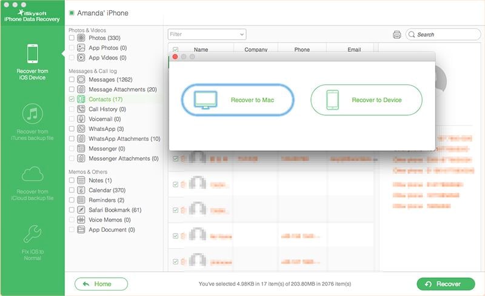Choose Recover to Mac

[238, 99]
